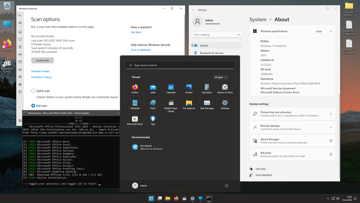The width and height of the screenshot is (360, 203).
Task: Launch the Calendar pinned app
Action: [171, 89]
